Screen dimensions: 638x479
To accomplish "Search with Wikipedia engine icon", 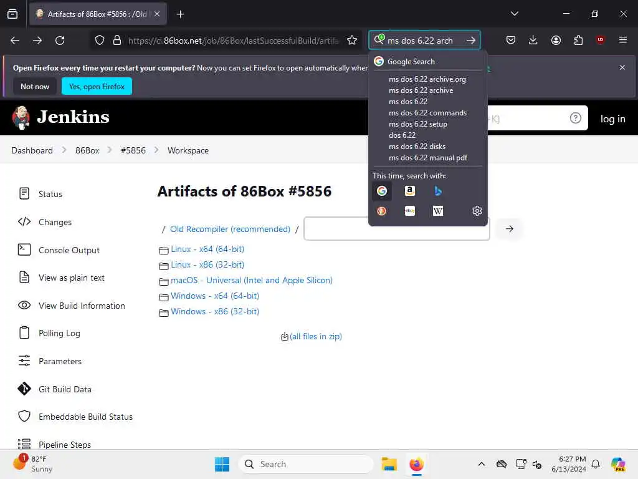I will tap(438, 211).
